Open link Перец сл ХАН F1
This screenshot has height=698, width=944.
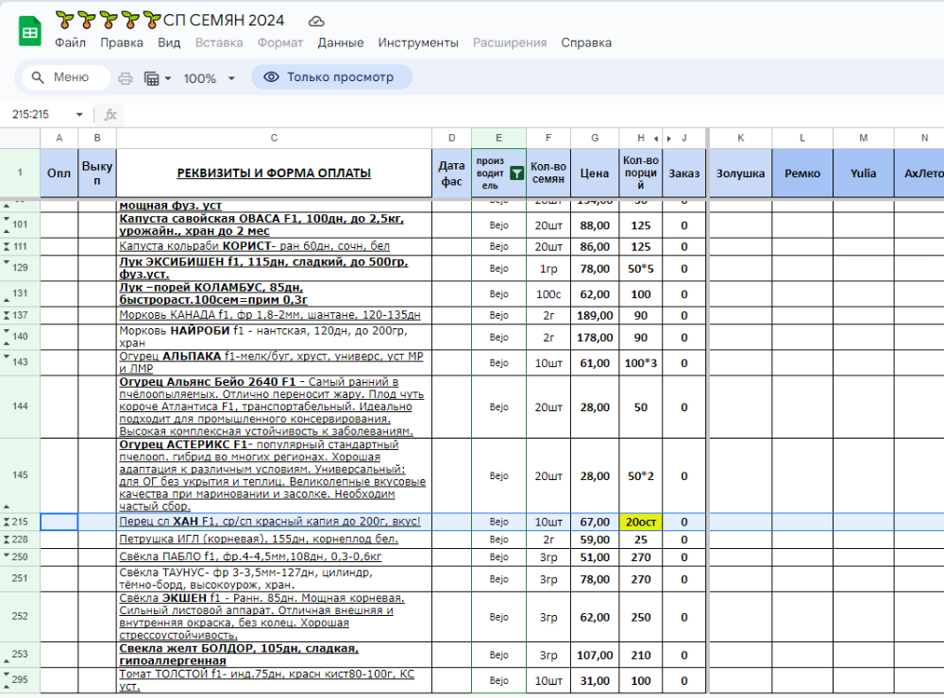pyautogui.click(x=270, y=522)
